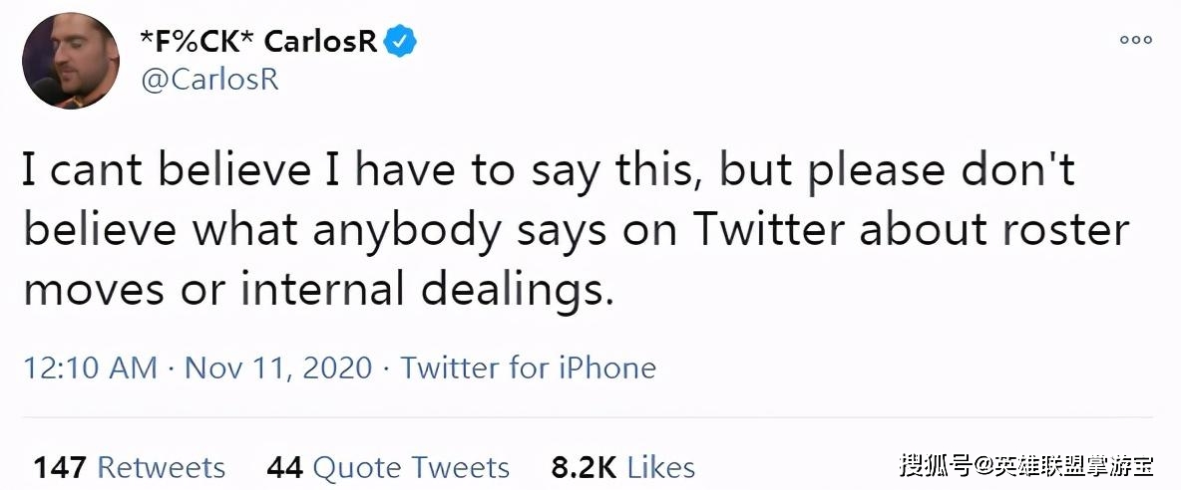Click the Sohu watermark text at bottom right
Viewport: 1181px width, 490px height.
click(1025, 466)
